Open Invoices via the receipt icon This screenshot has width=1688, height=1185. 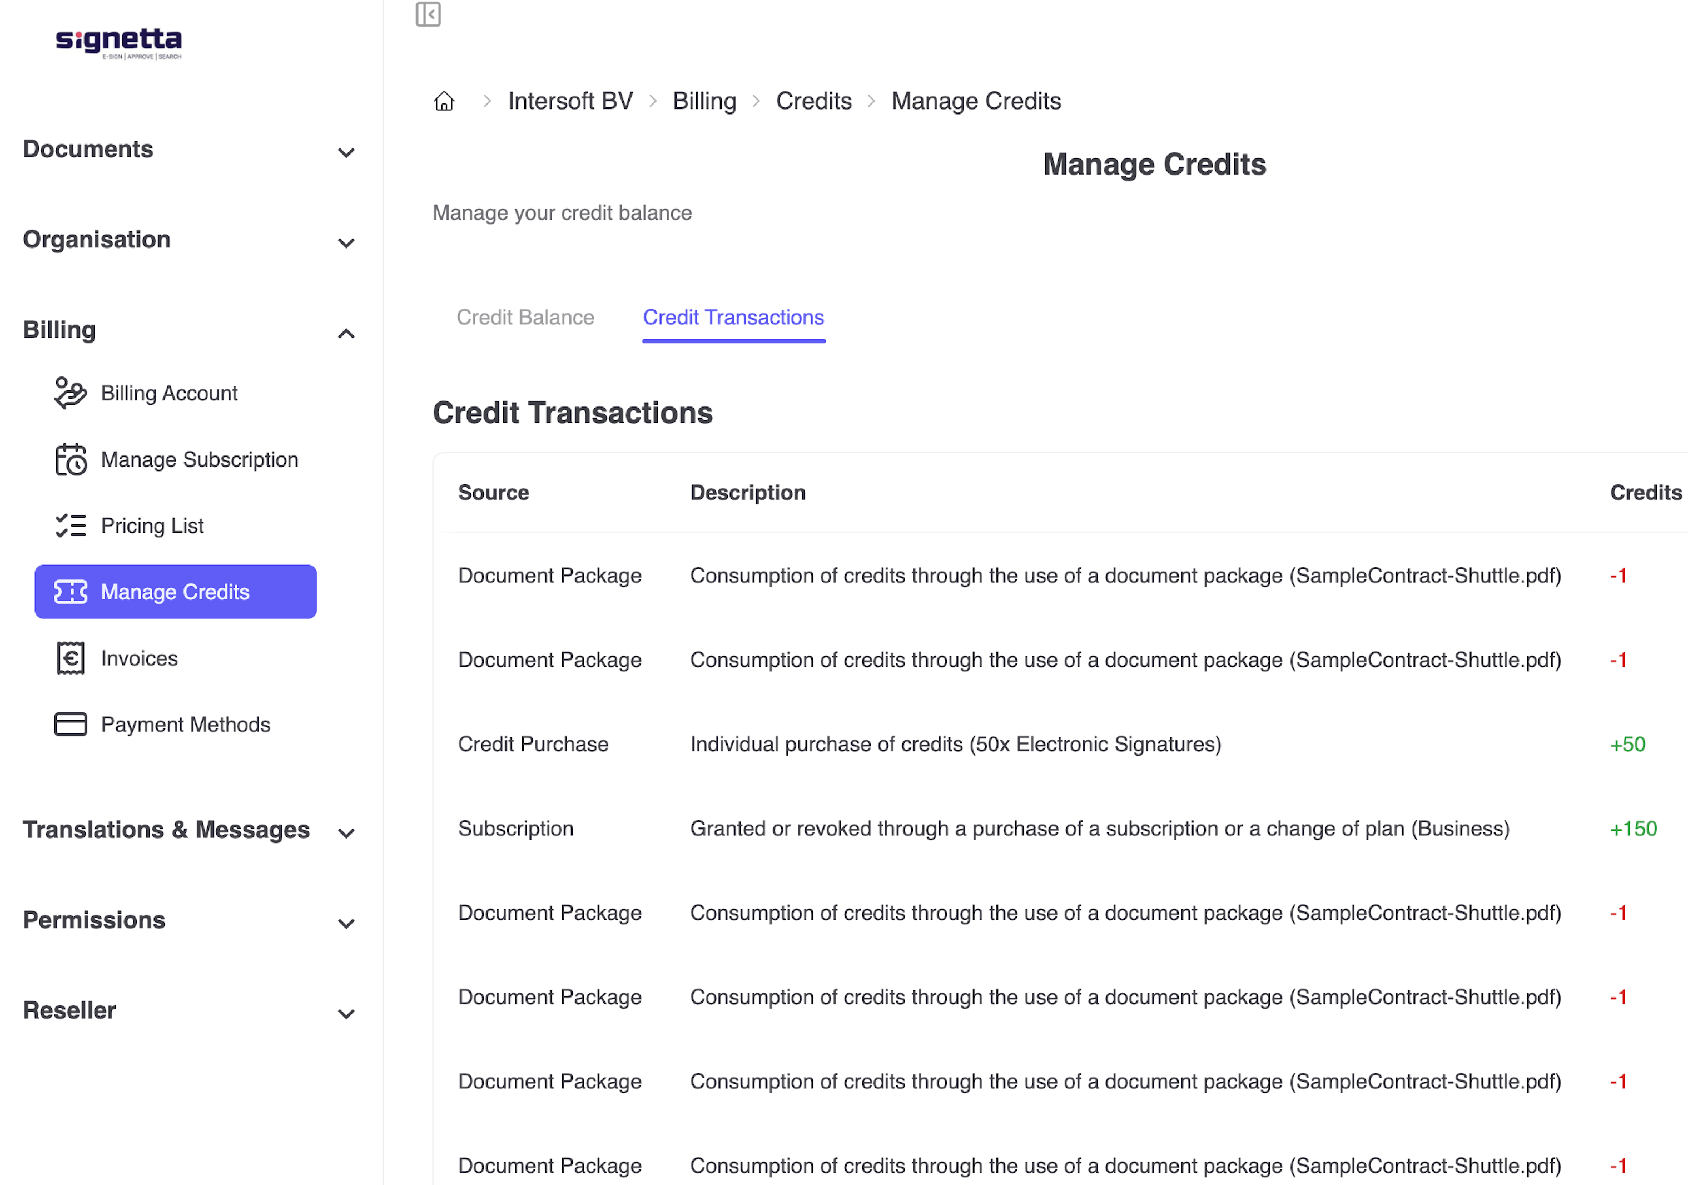[71, 658]
